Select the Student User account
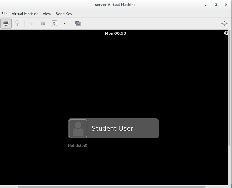This screenshot has width=232, height=188. click(x=113, y=128)
